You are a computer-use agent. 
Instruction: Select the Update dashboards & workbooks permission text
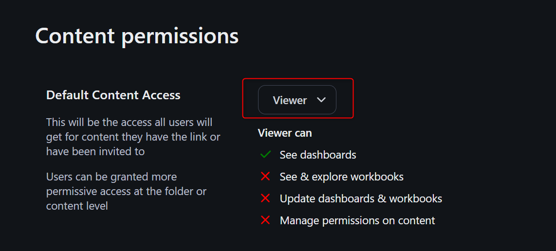361,198
